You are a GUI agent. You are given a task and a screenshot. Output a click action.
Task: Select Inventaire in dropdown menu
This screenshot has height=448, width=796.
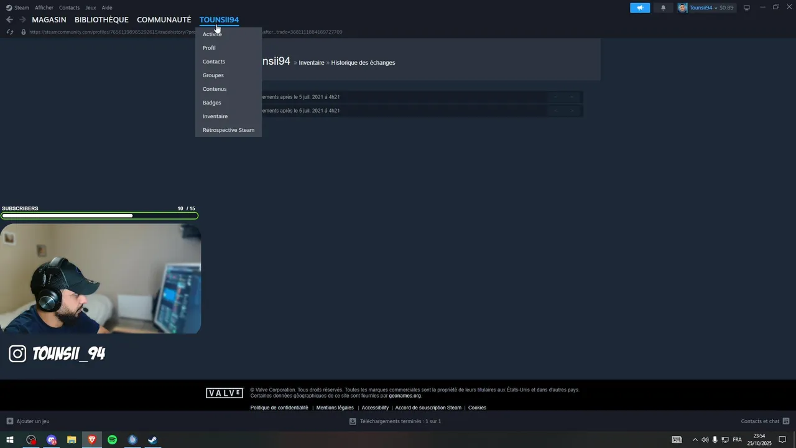pyautogui.click(x=228, y=116)
